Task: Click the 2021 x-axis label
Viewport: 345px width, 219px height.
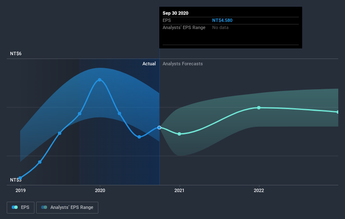Action: (x=179, y=190)
